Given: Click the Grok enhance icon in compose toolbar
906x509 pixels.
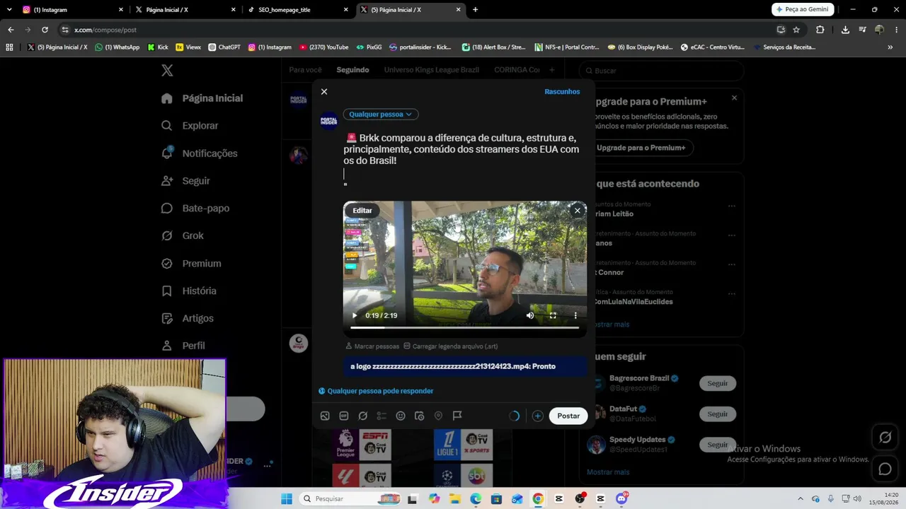Looking at the screenshot, I should (x=363, y=416).
